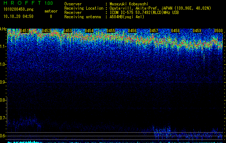226x143 pixels.
Task: Click the 0458 time marker
Action: (x=175, y=31)
